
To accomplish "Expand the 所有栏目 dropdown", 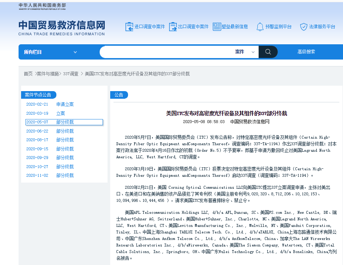I will click(50, 52).
